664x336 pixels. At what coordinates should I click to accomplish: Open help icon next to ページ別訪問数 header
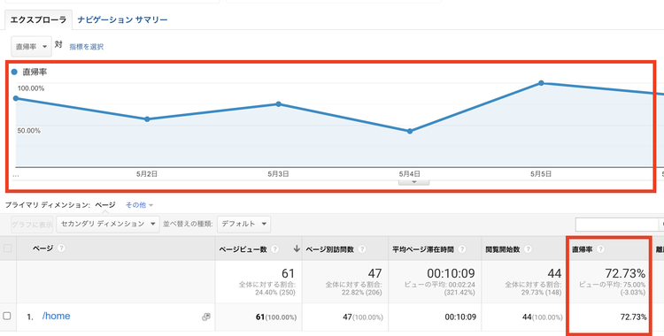pyautogui.click(x=361, y=249)
